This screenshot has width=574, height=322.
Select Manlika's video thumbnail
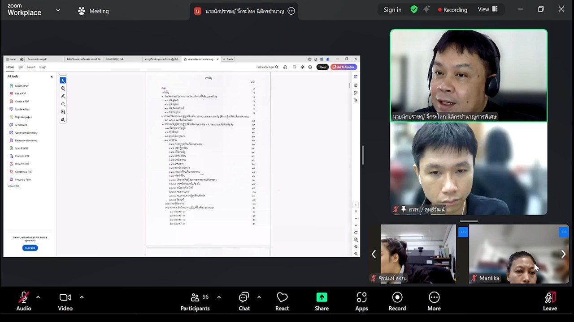pos(518,254)
